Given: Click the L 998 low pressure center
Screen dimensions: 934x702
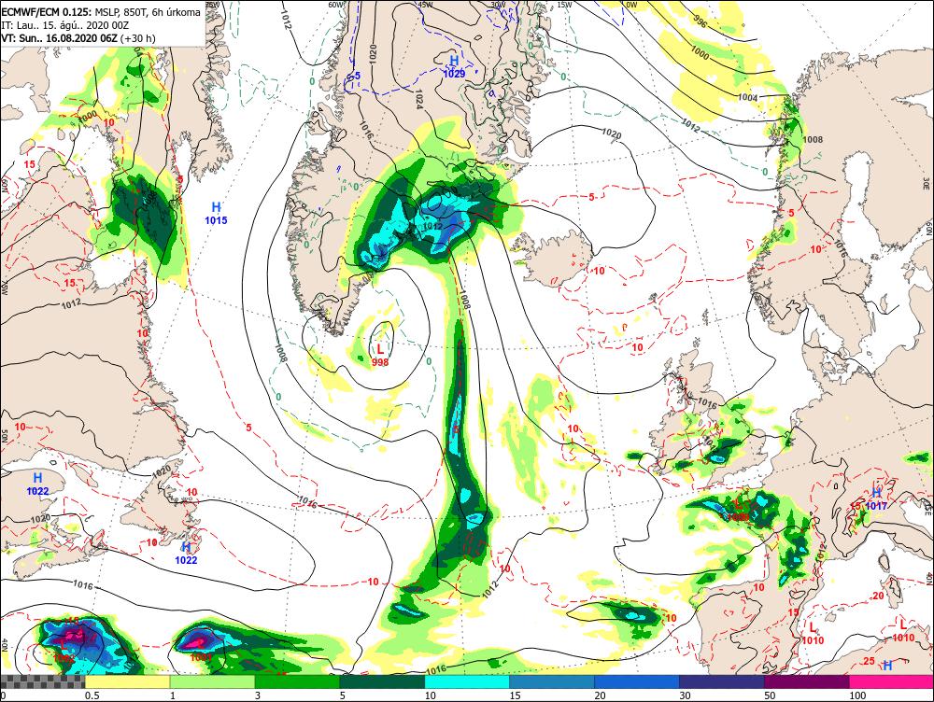Looking at the screenshot, I should (x=380, y=355).
